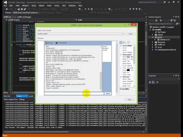The height and width of the screenshot is (137, 183).
Task: Open the Load member dropdown above code
Action: [x=110, y=20]
